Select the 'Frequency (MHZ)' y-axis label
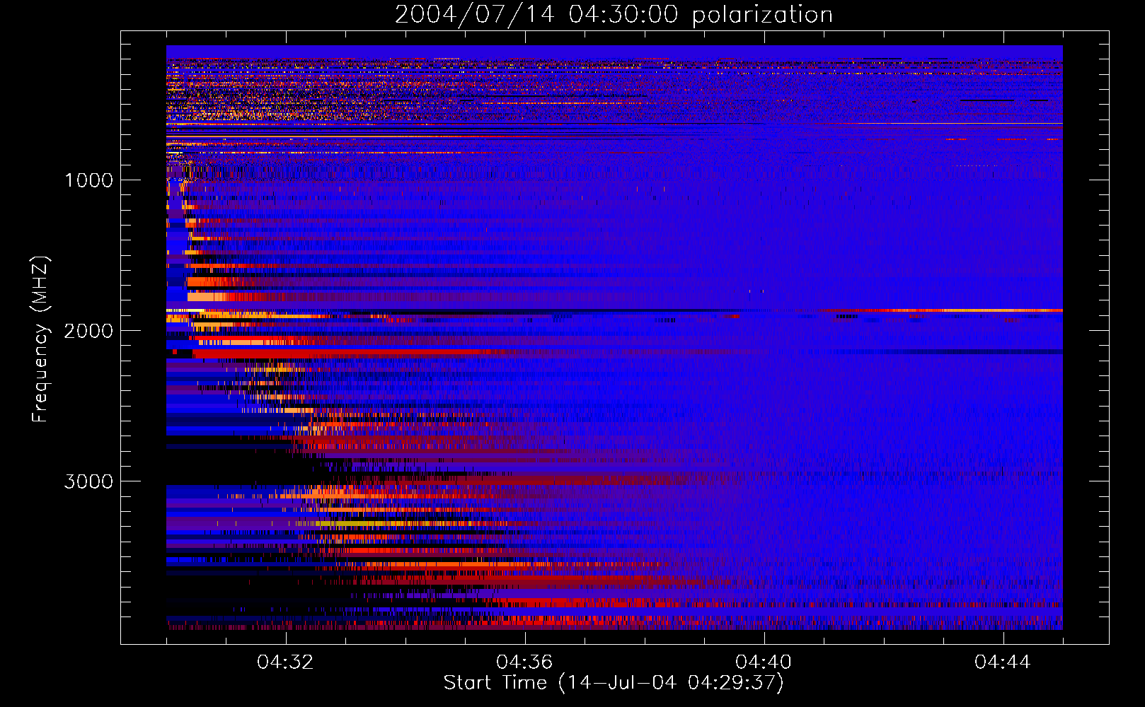This screenshot has width=1145, height=707. [40, 339]
